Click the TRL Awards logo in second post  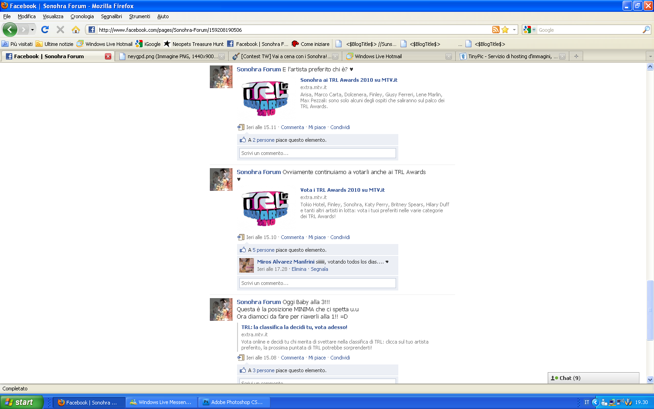pos(266,208)
